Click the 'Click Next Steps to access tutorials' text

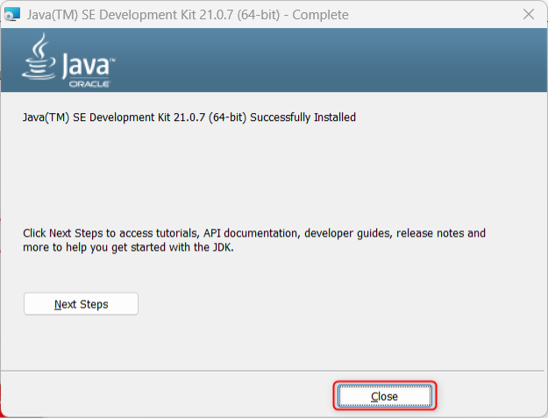[x=254, y=240]
